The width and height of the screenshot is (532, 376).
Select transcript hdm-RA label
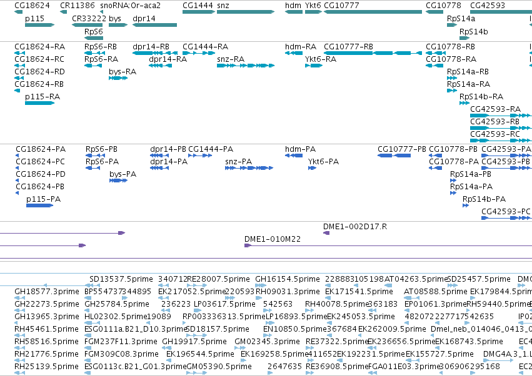click(301, 46)
